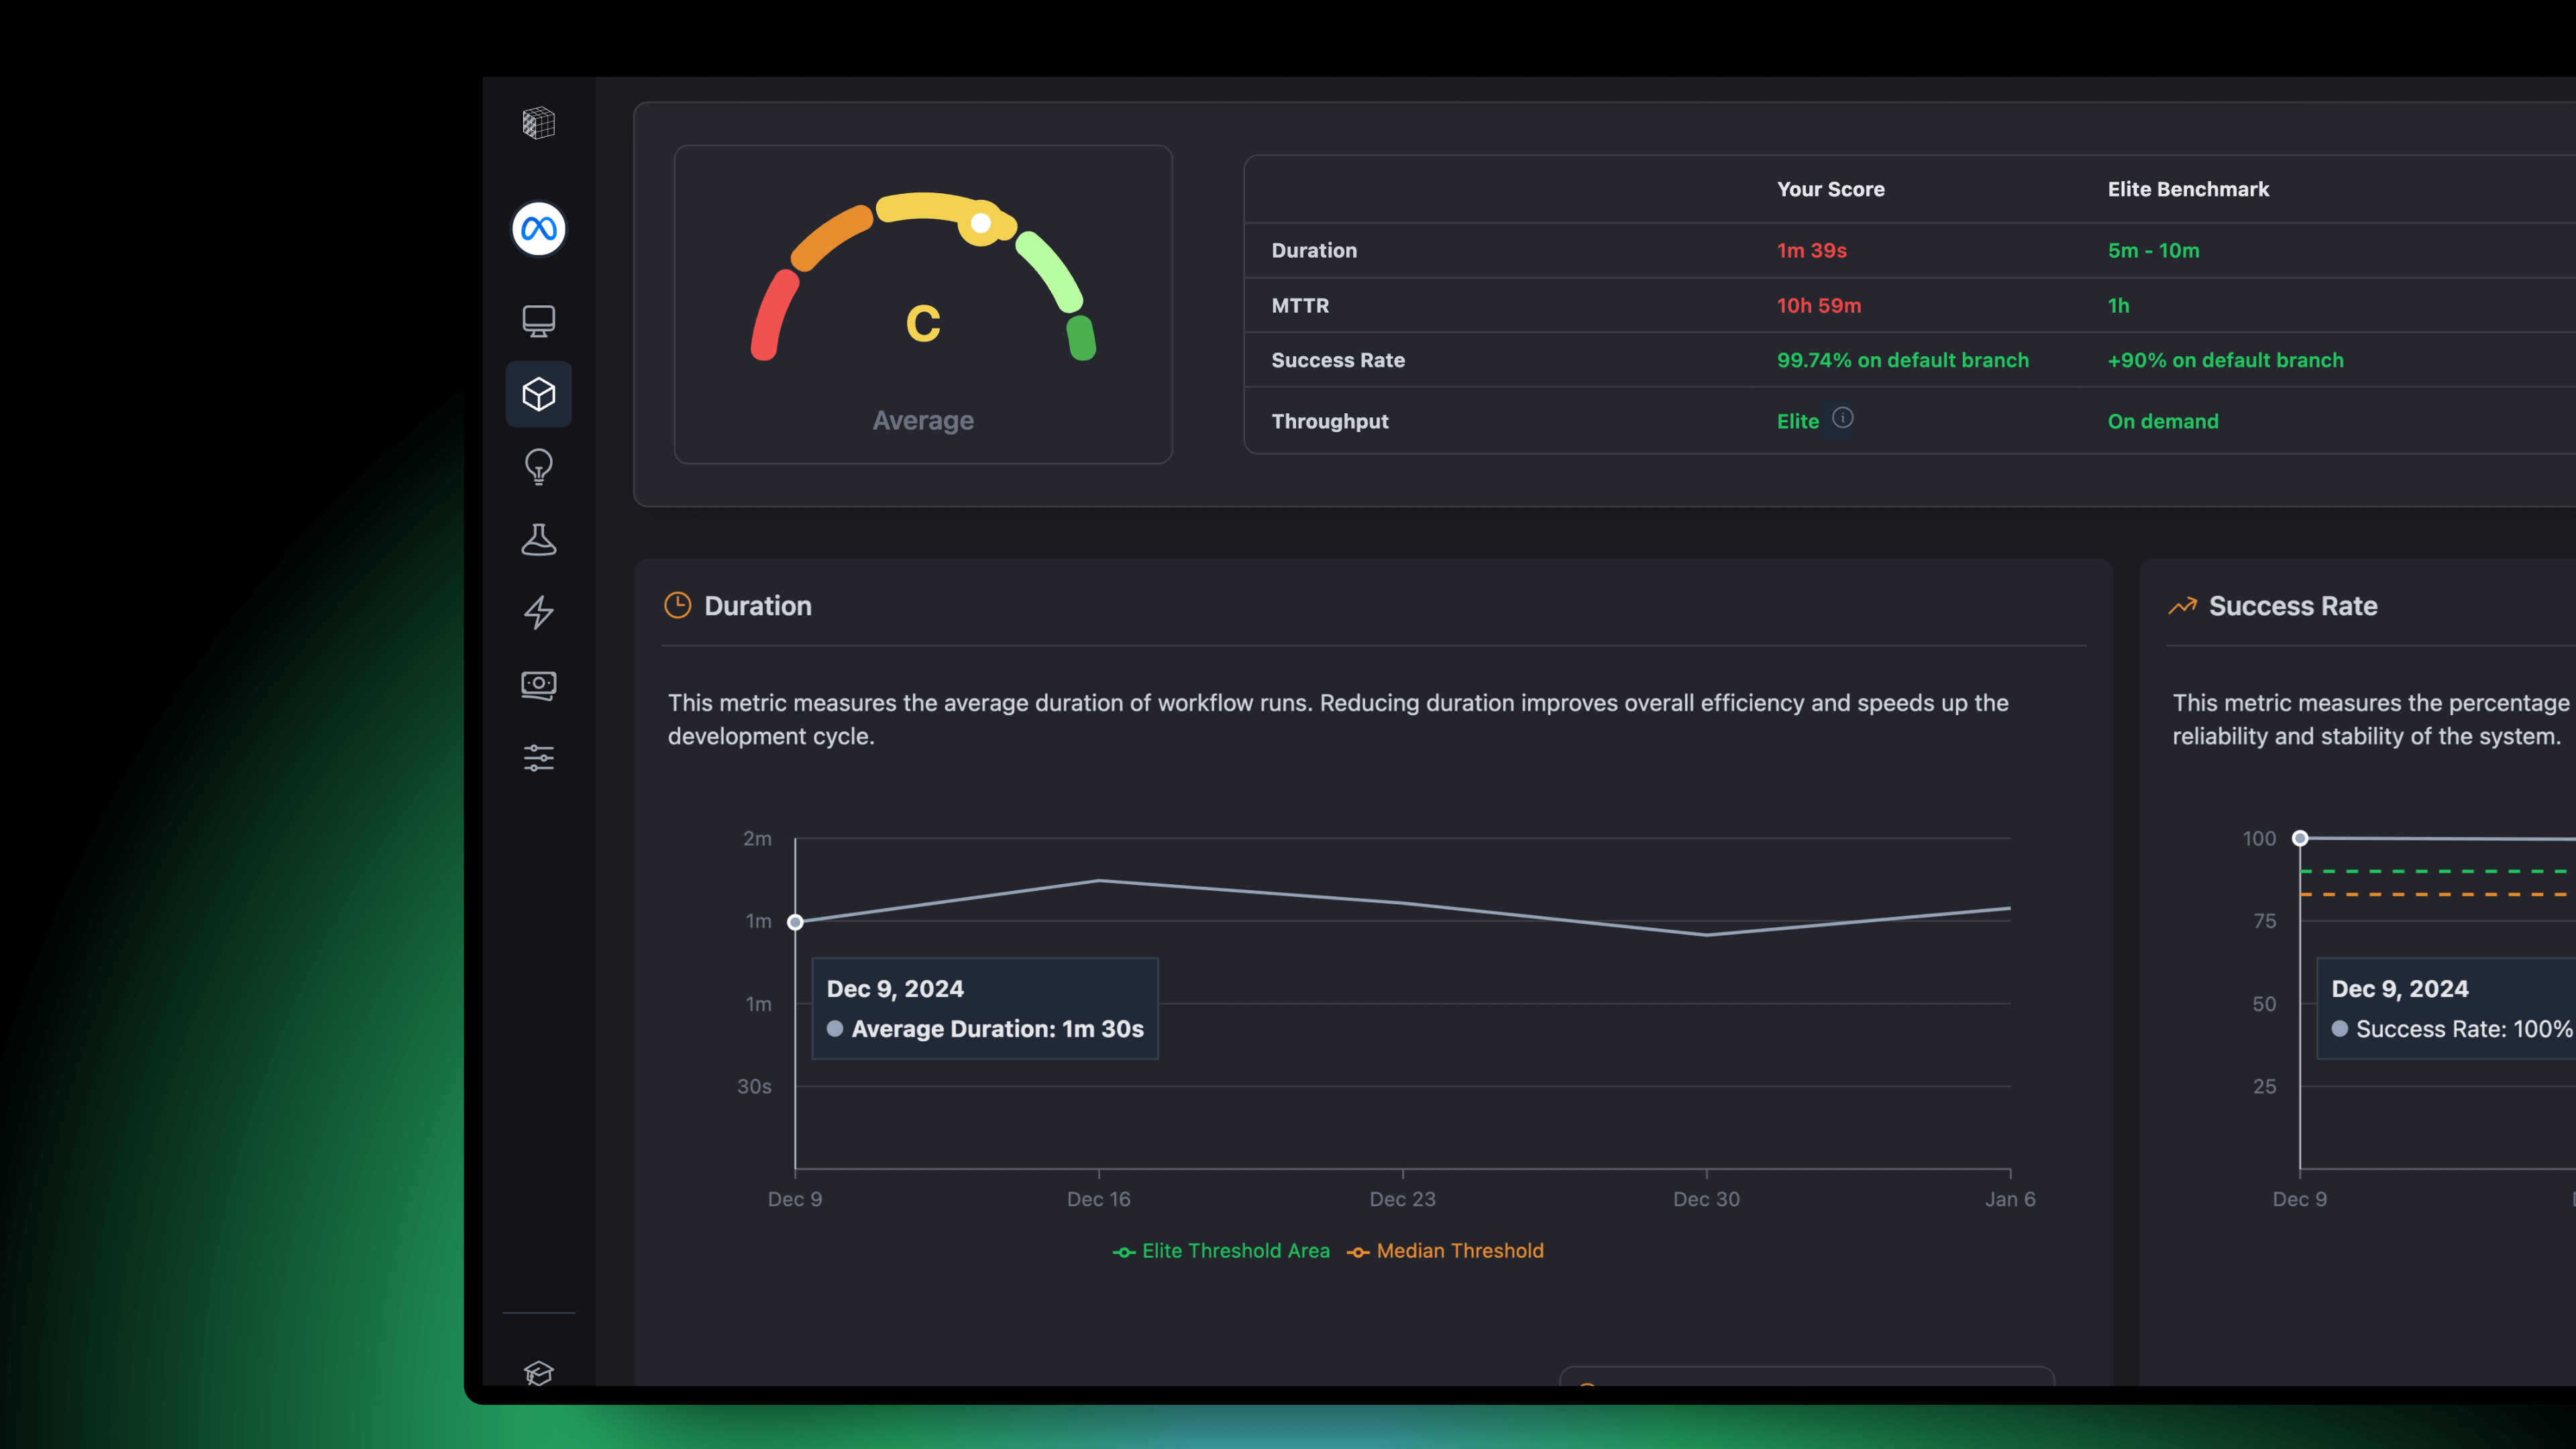Click the MTTR row label

coord(1300,305)
